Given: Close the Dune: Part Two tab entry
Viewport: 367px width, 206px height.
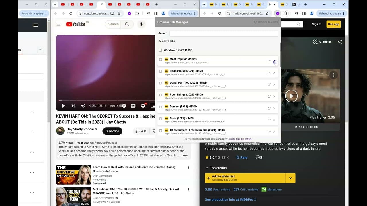Looking at the screenshot, I should point(274,84).
